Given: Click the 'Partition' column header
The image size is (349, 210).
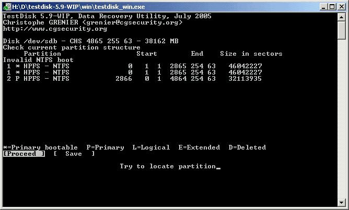Looking at the screenshot, I should pyautogui.click(x=42, y=54).
